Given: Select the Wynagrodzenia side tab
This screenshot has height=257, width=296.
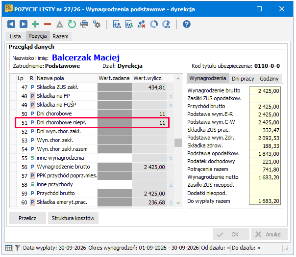Looking at the screenshot, I should click(x=208, y=78).
